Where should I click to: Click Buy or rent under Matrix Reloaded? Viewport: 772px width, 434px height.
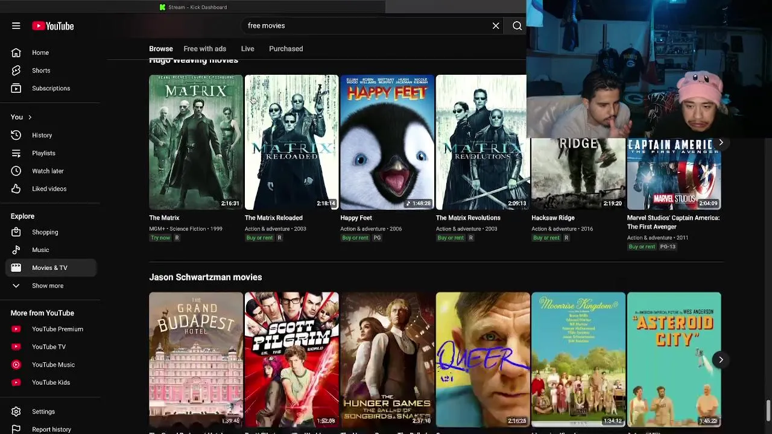tap(259, 237)
